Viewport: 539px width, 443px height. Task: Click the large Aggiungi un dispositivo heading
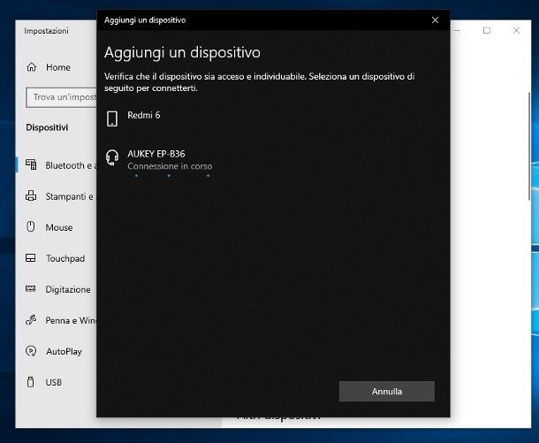click(x=182, y=53)
